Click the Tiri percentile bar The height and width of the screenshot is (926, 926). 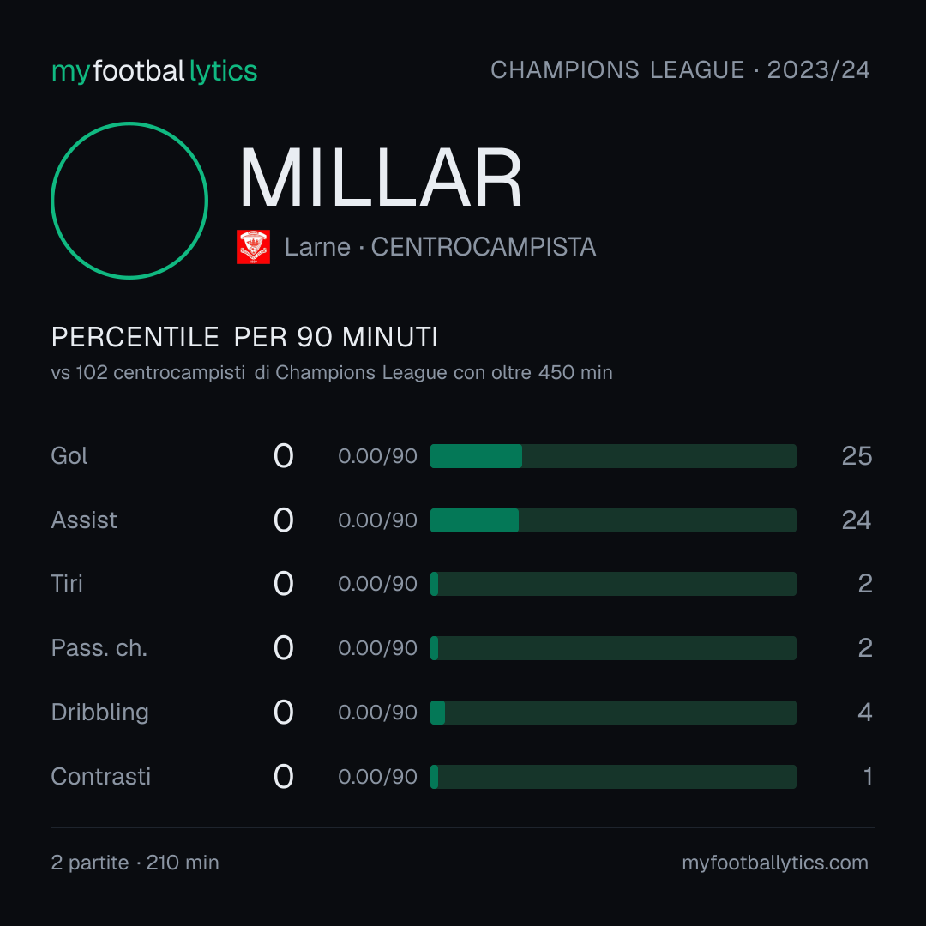pos(613,584)
